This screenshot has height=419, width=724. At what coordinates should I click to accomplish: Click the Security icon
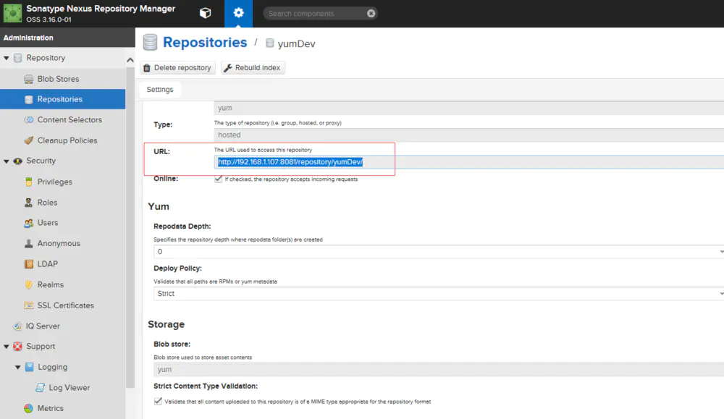coord(17,161)
